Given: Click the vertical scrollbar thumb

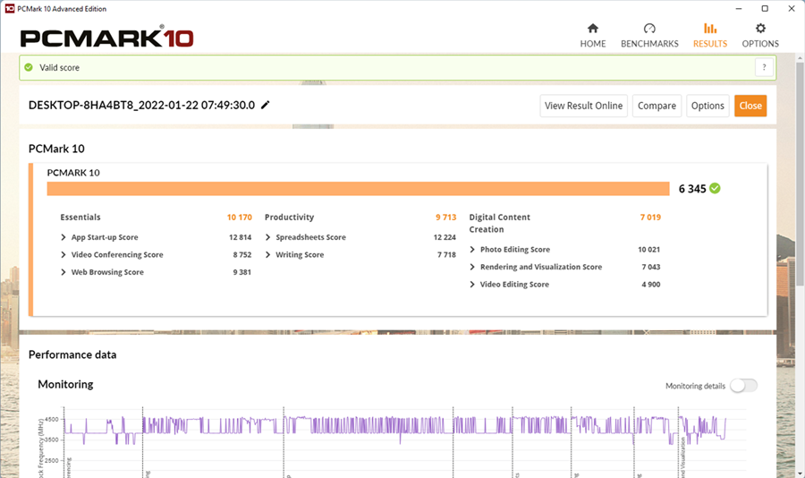Looking at the screenshot, I should [x=800, y=174].
